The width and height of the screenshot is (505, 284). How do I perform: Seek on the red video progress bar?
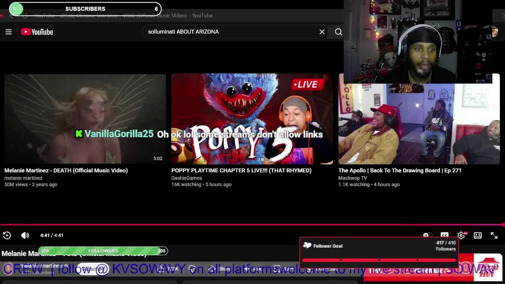point(252,225)
